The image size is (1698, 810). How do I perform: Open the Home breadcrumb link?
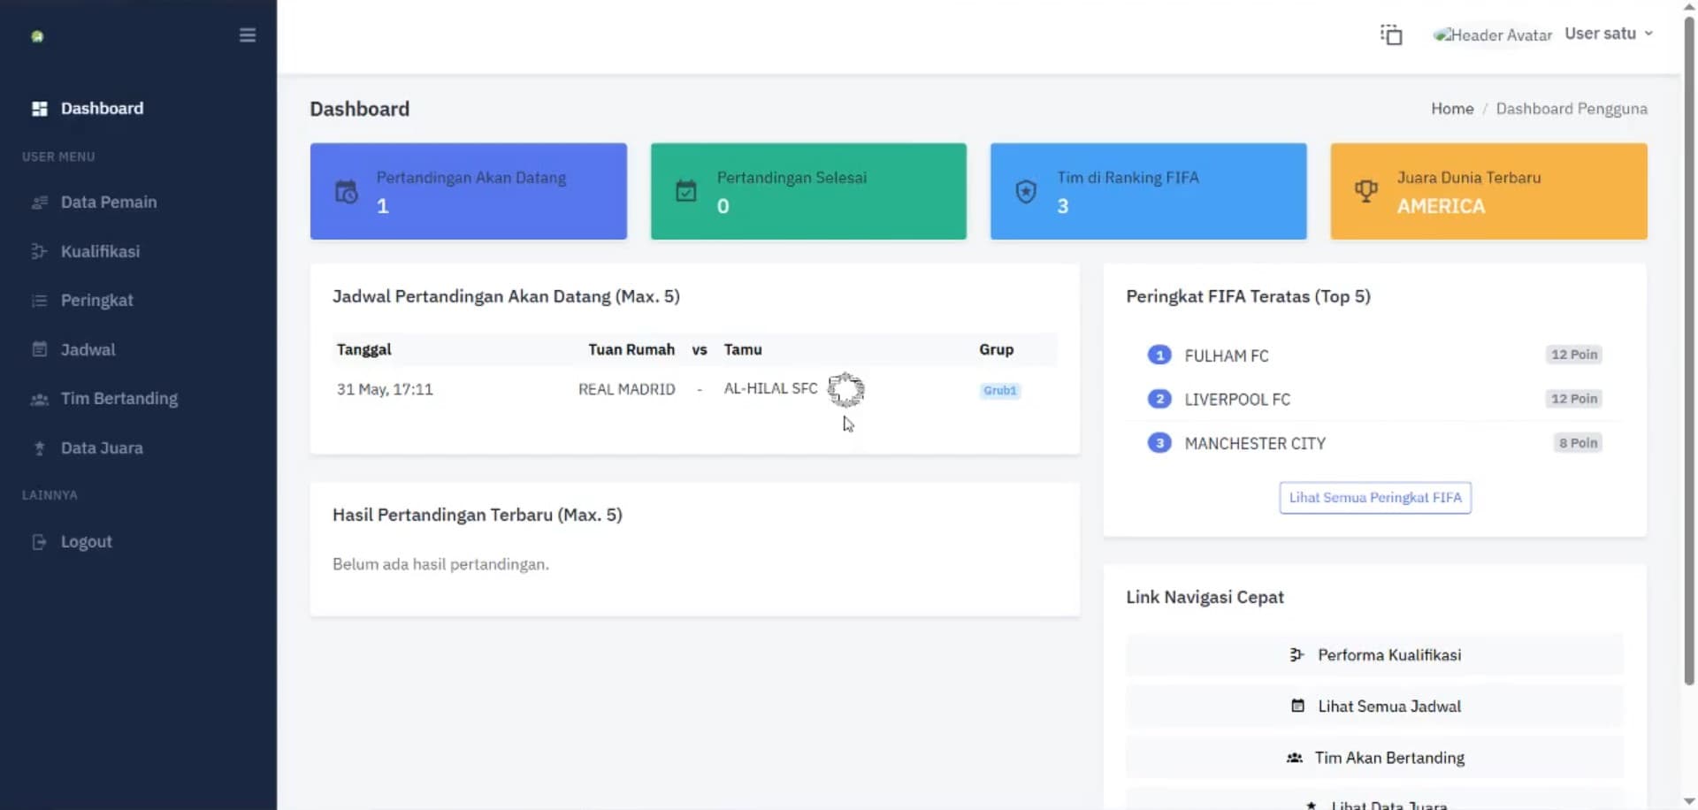[x=1451, y=108]
